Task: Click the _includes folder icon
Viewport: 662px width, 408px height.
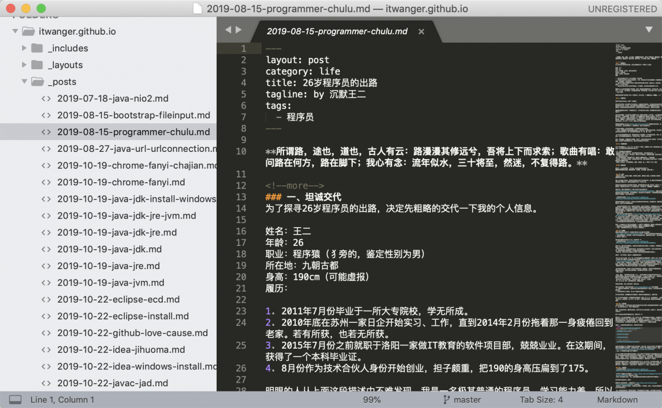Action: pyautogui.click(x=37, y=48)
